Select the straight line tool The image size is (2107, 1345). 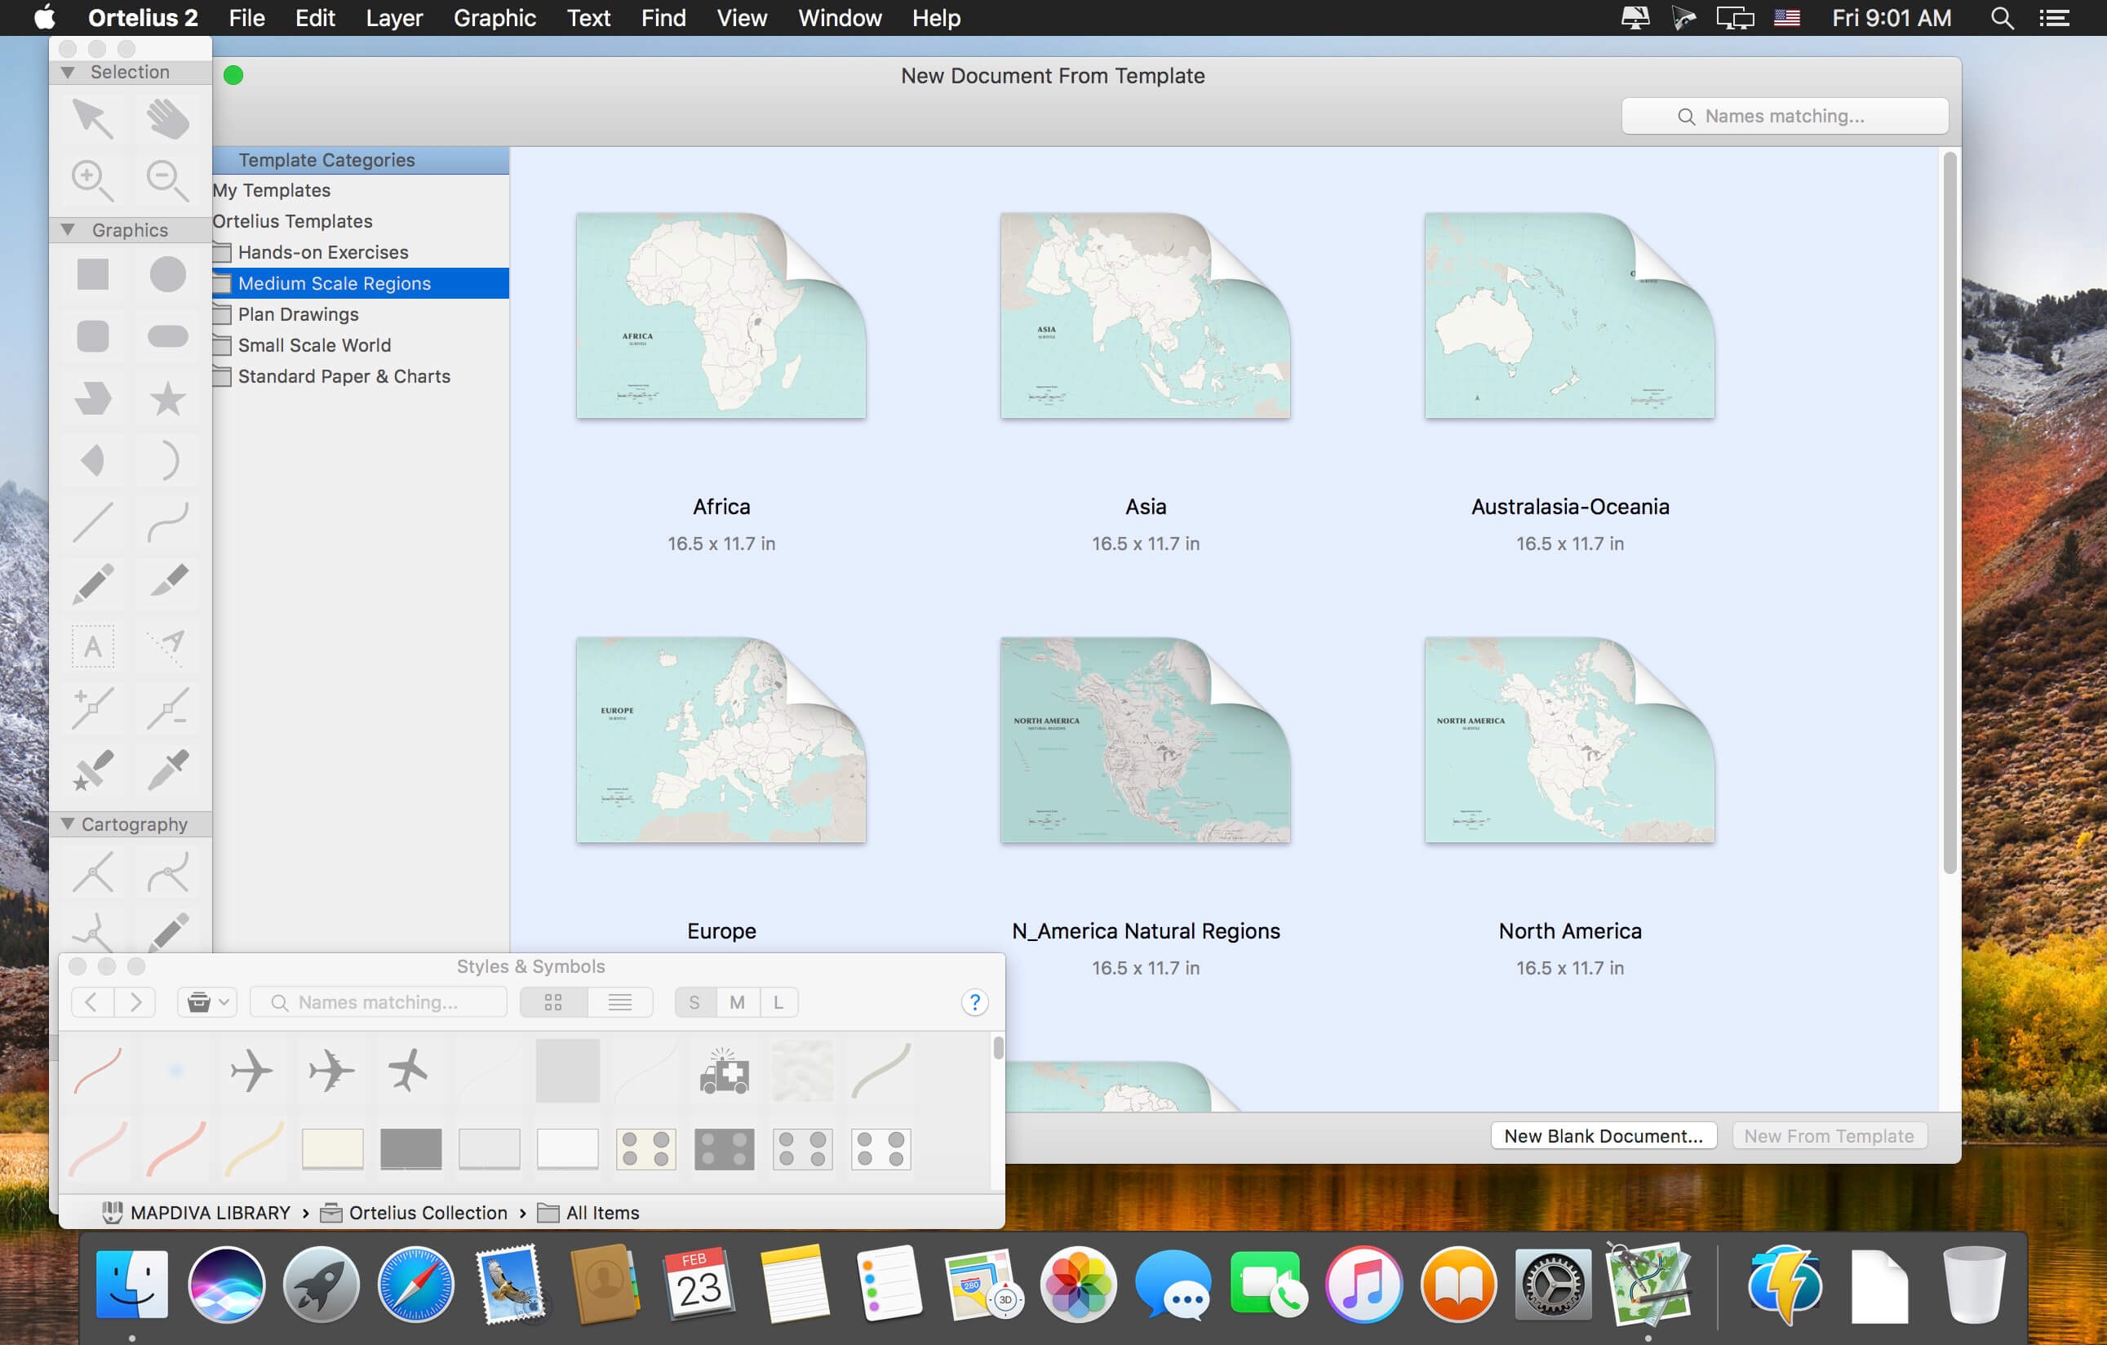(93, 522)
